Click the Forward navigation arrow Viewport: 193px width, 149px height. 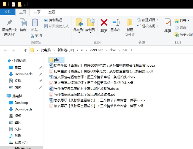[13, 50]
